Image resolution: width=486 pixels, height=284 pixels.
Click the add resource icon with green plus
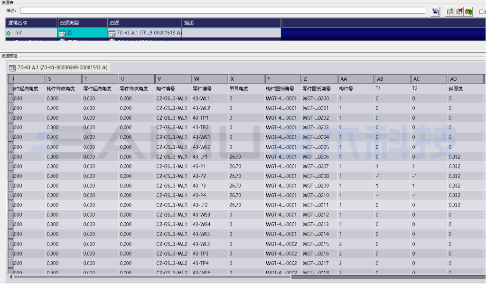point(450,11)
